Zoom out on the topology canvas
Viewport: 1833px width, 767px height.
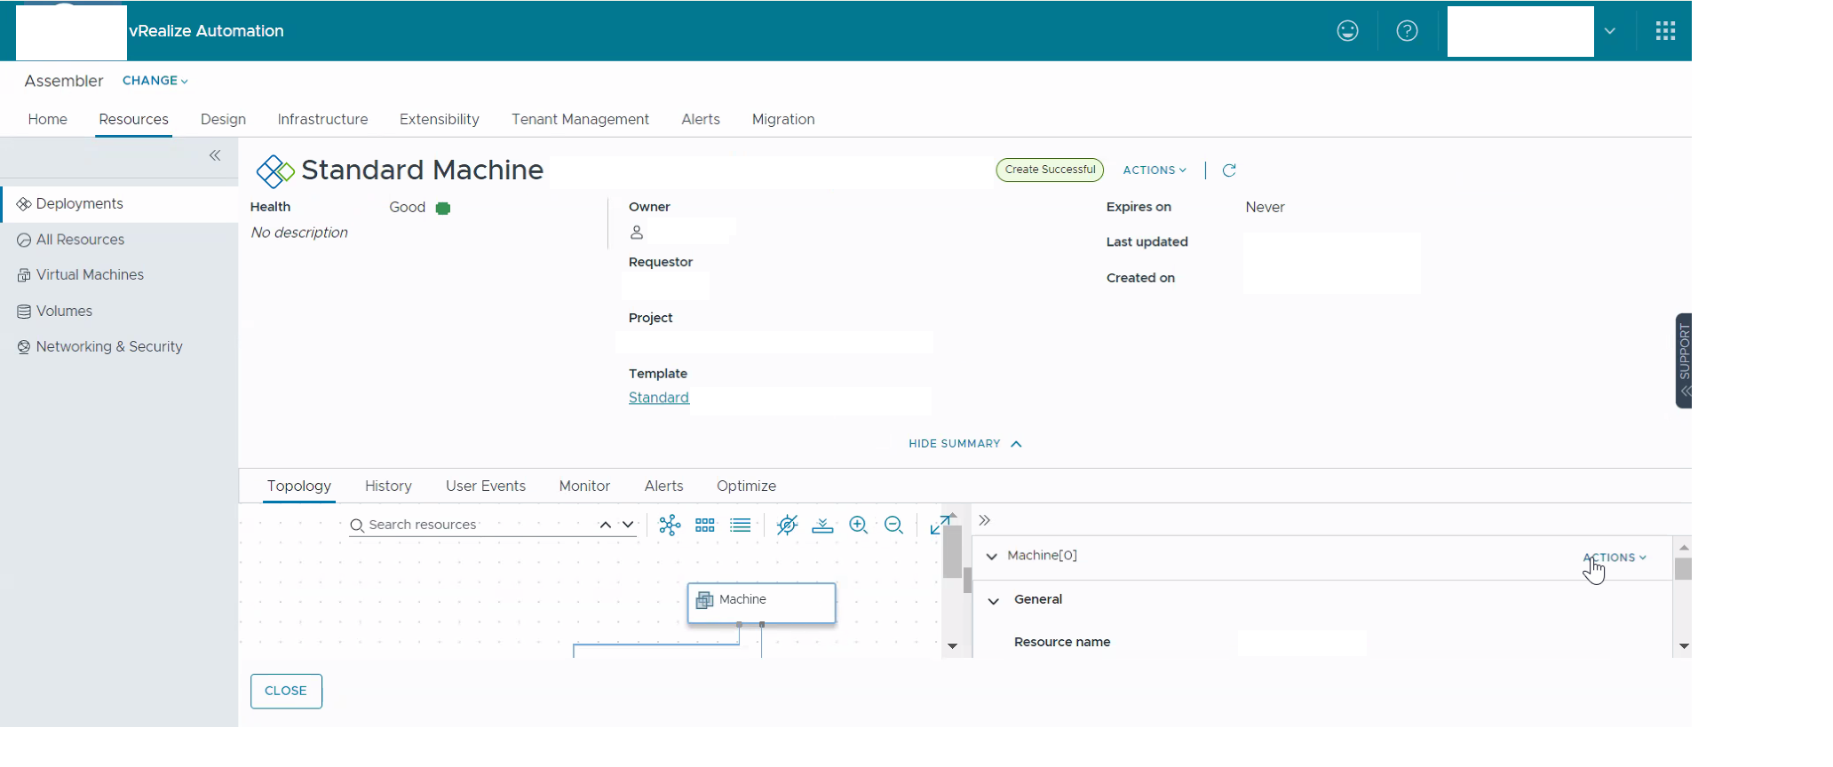click(x=893, y=526)
